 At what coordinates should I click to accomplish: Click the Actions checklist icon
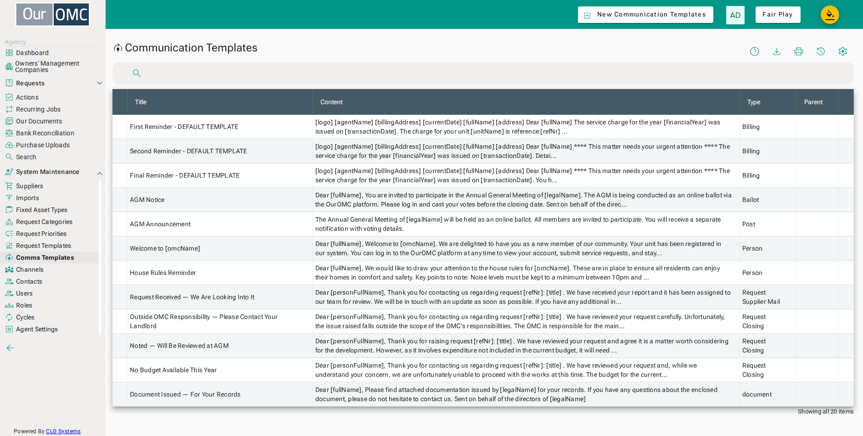tap(9, 97)
